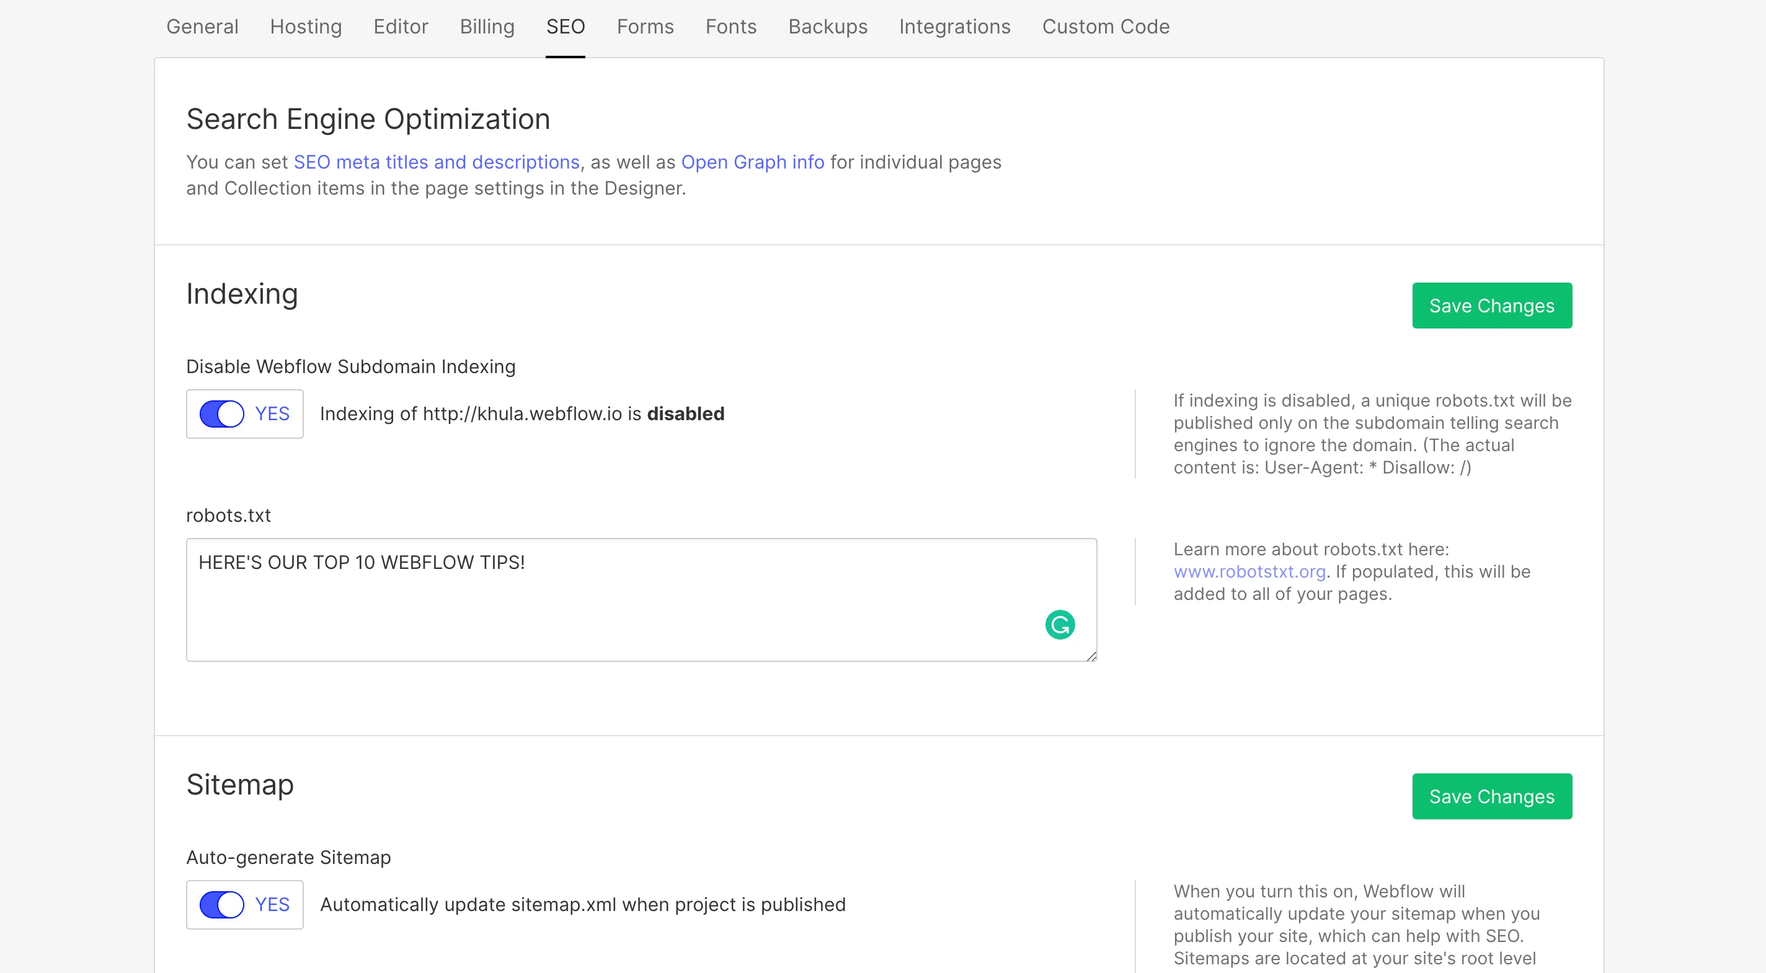Toggle Disable Webflow Subdomain Indexing switch

(x=221, y=414)
